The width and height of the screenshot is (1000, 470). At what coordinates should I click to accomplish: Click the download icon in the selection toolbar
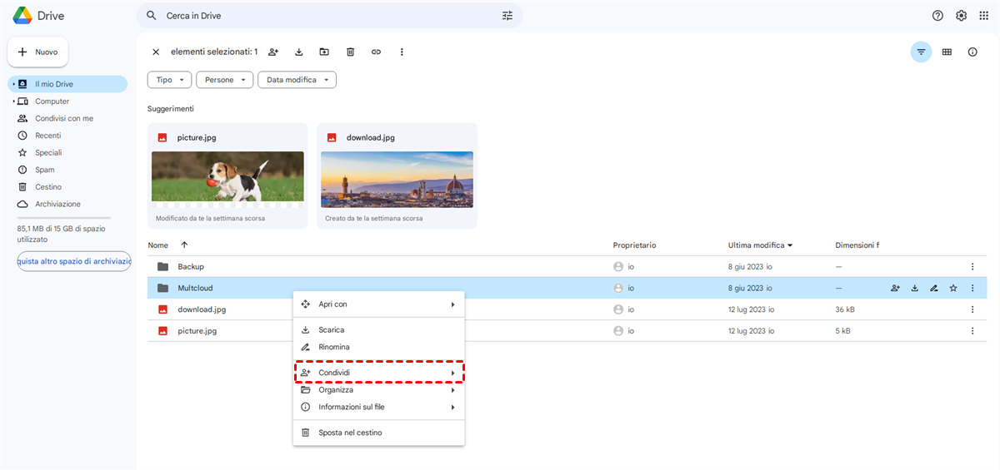299,52
